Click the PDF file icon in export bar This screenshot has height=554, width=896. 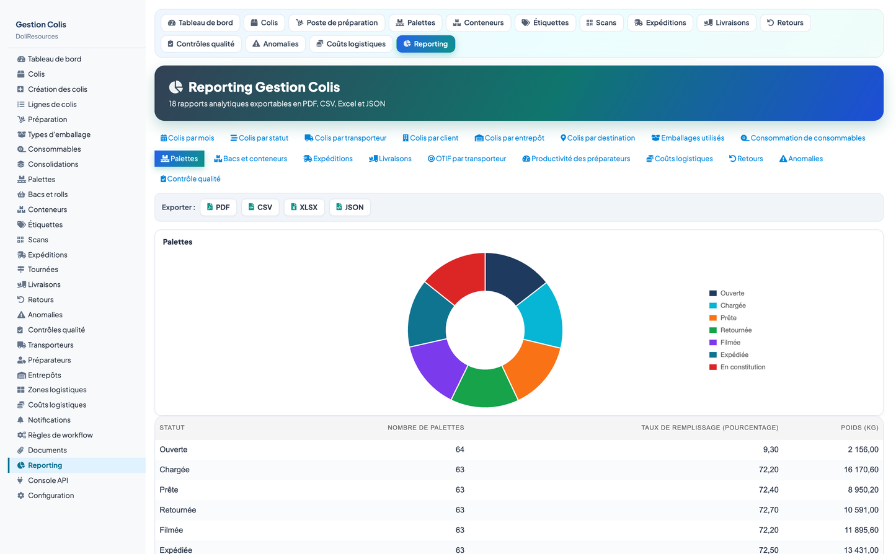pos(210,207)
